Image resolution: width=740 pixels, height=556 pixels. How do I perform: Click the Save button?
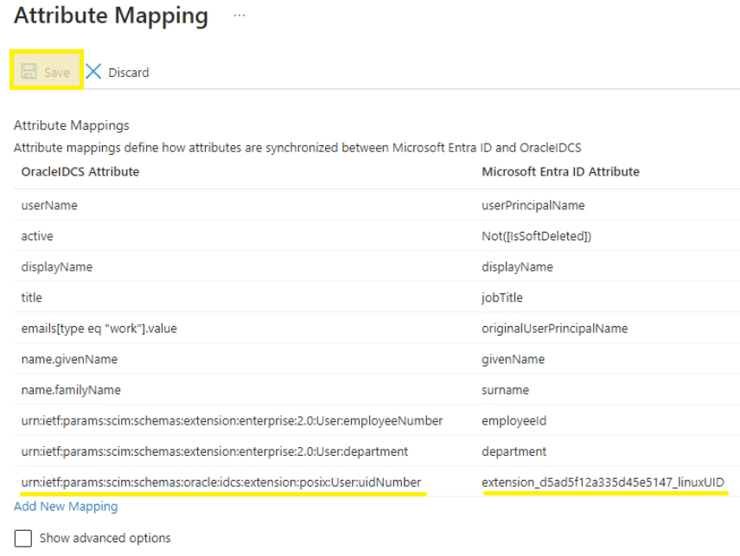(x=45, y=72)
